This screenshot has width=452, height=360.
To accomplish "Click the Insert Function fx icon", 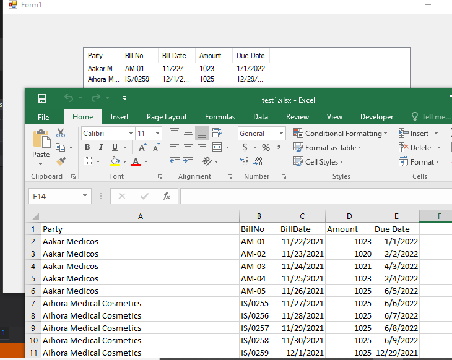I will [167, 196].
